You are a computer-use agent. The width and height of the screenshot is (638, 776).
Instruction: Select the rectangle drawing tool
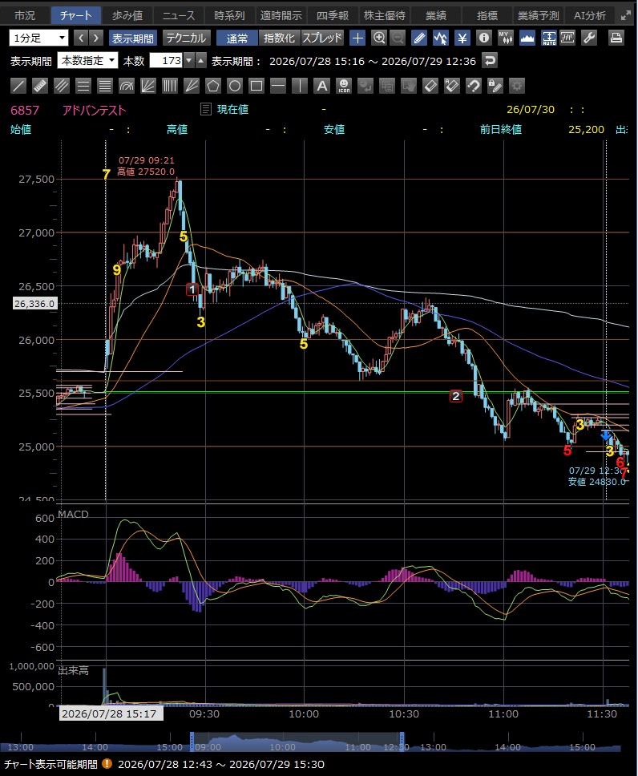click(256, 86)
